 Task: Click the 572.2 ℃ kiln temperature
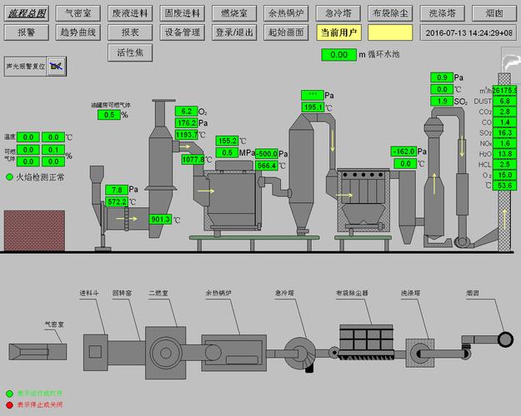tap(117, 201)
